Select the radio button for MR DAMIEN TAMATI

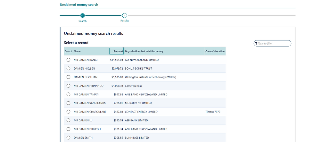tap(68, 94)
